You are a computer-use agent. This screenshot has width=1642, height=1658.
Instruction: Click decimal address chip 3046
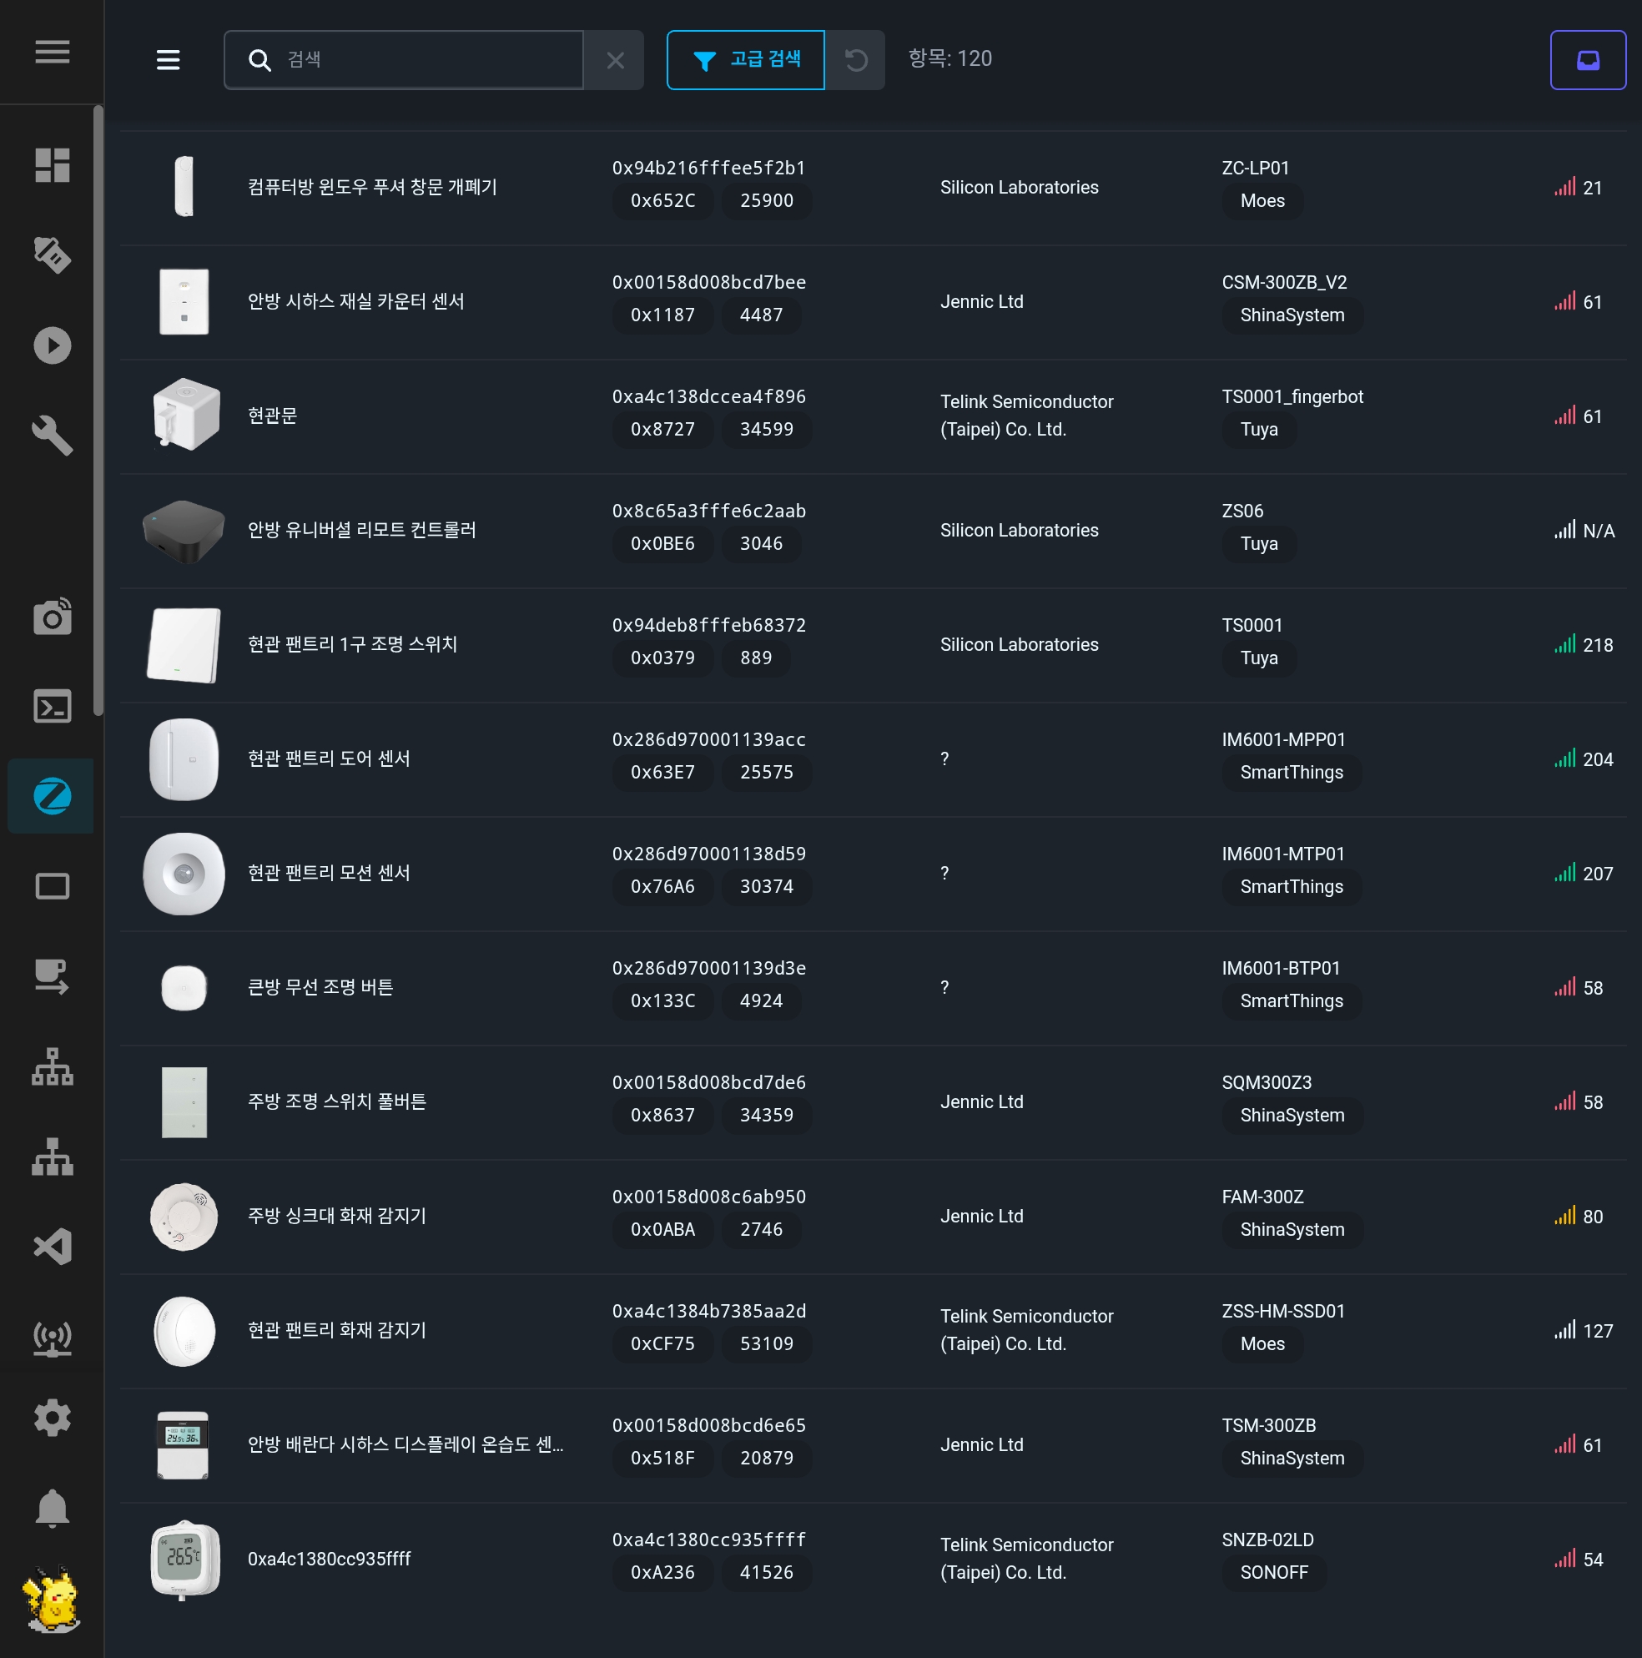(x=761, y=543)
